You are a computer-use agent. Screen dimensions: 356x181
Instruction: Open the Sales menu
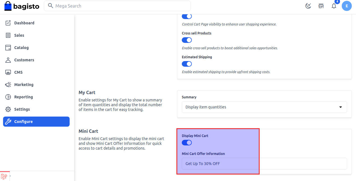pyautogui.click(x=19, y=35)
